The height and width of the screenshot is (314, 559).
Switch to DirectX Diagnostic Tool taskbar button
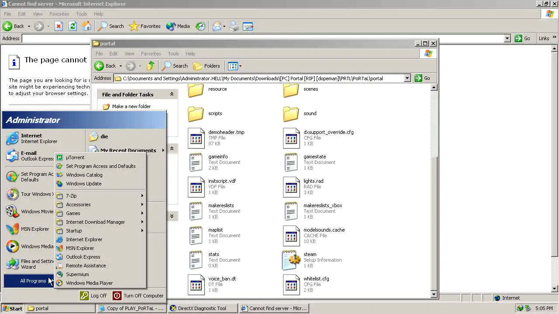point(203,308)
